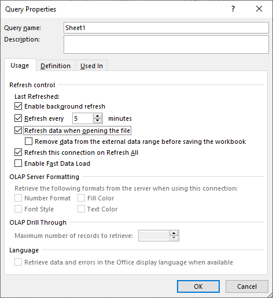Switch to the Definition tab
273x298 pixels.
[x=56, y=66]
